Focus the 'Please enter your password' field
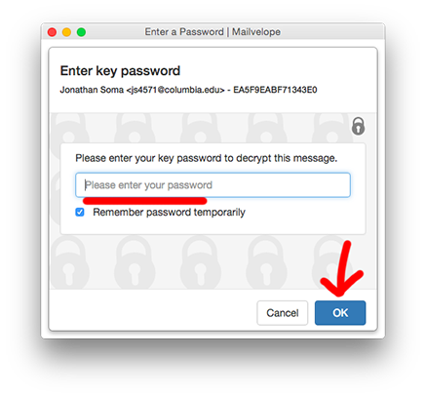The image size is (426, 397). [213, 185]
